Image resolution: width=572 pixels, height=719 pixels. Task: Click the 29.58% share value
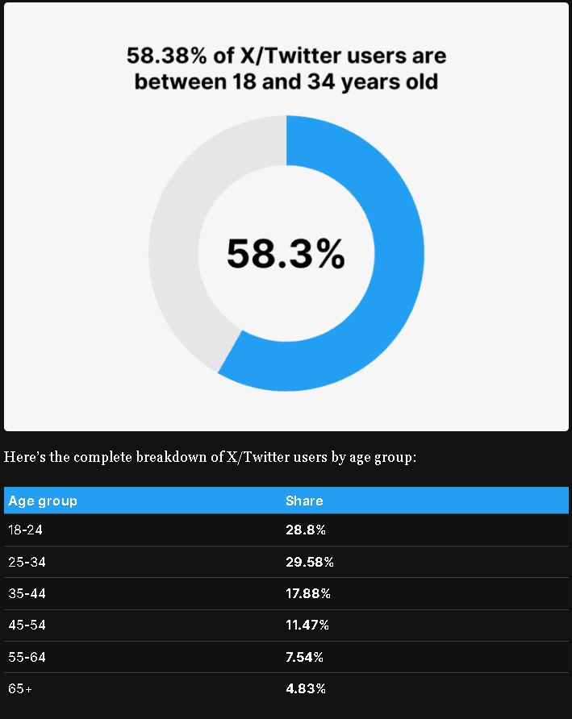pyautogui.click(x=309, y=562)
